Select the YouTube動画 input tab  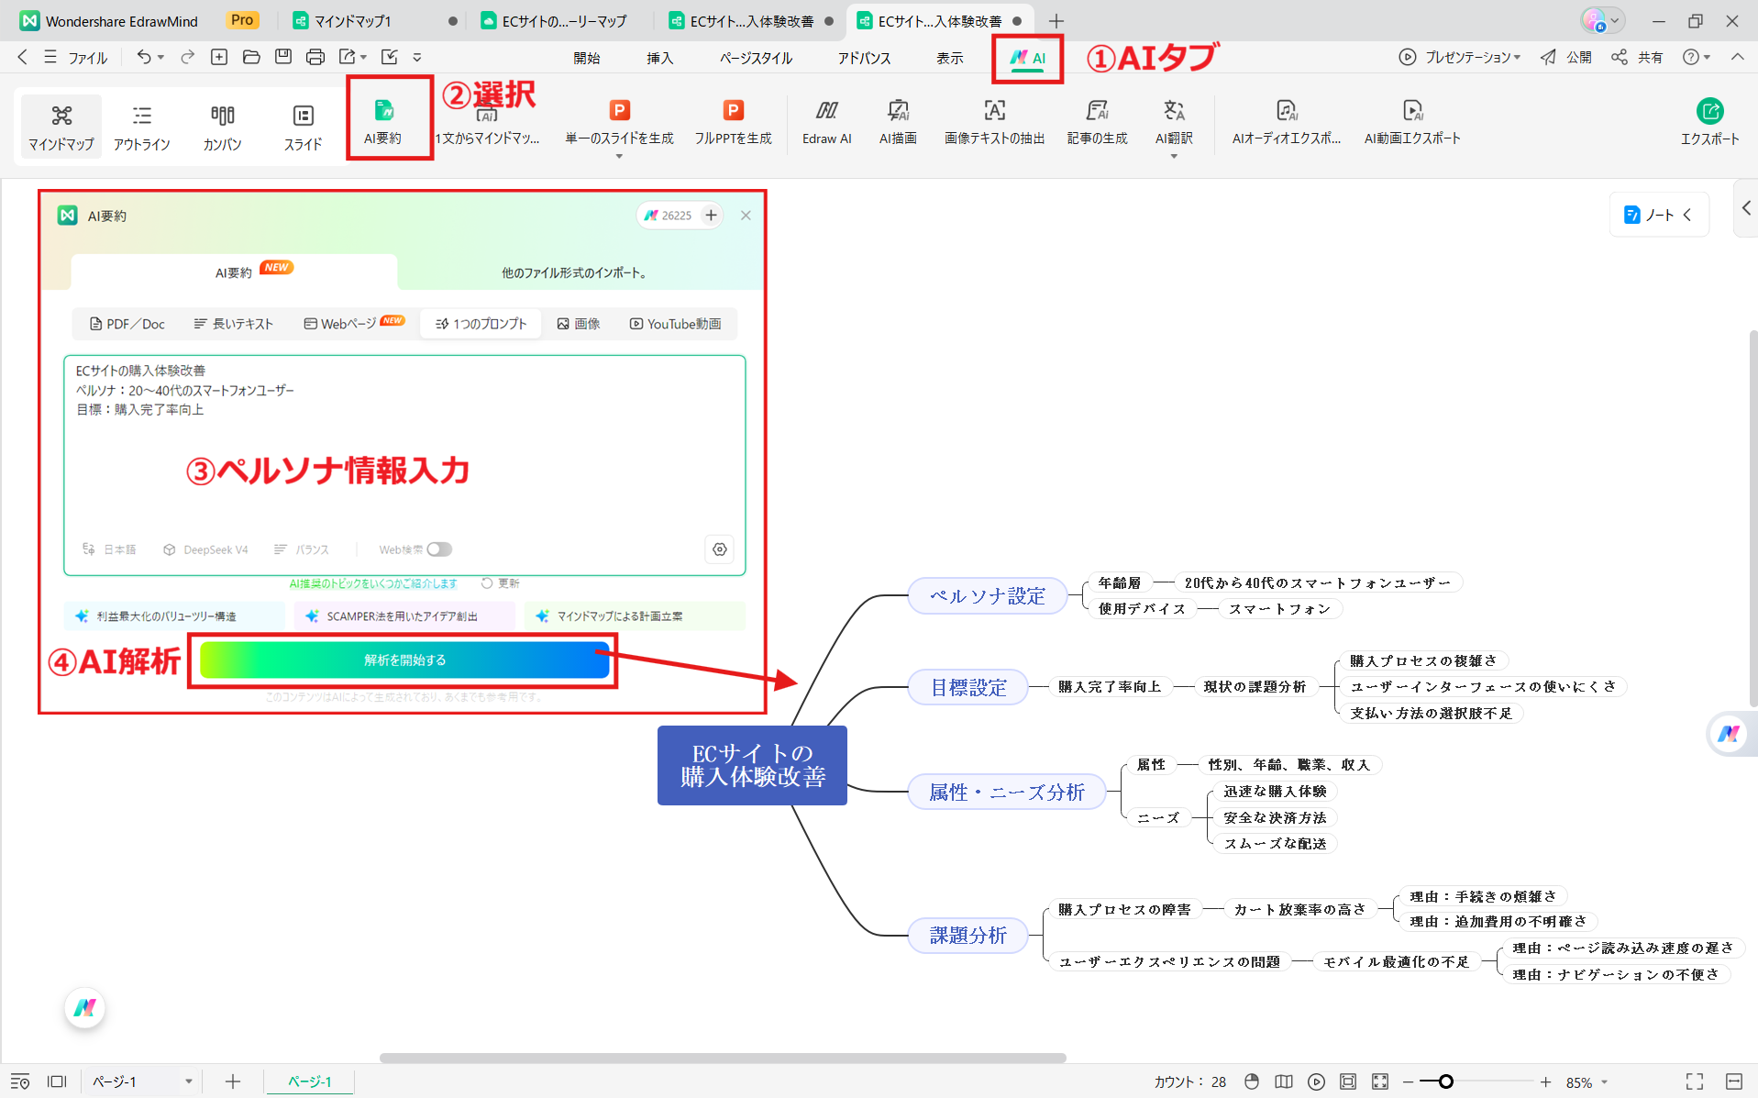coord(675,324)
